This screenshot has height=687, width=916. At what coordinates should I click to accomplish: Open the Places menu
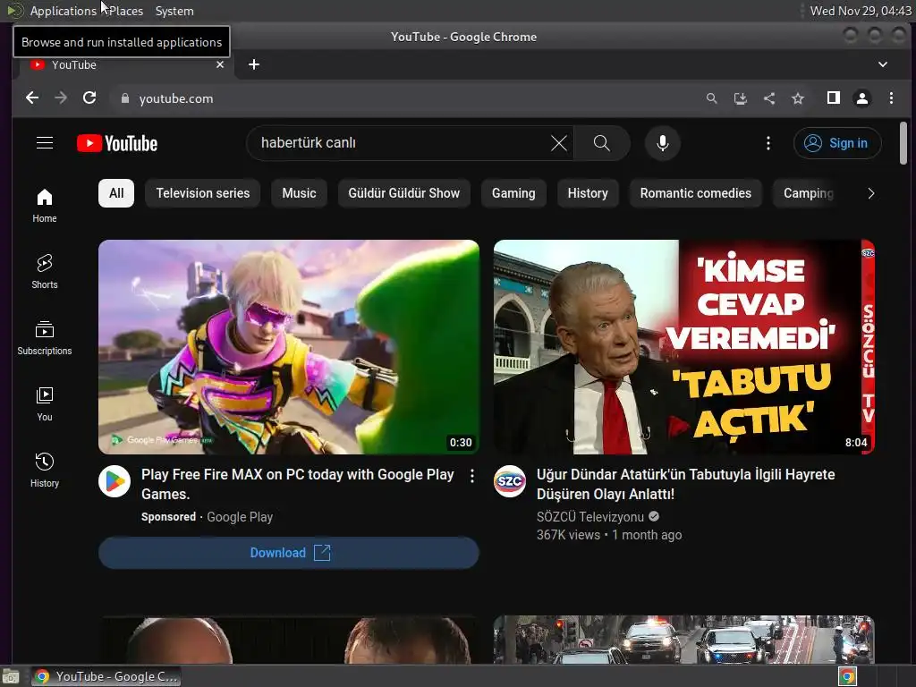coord(126,11)
